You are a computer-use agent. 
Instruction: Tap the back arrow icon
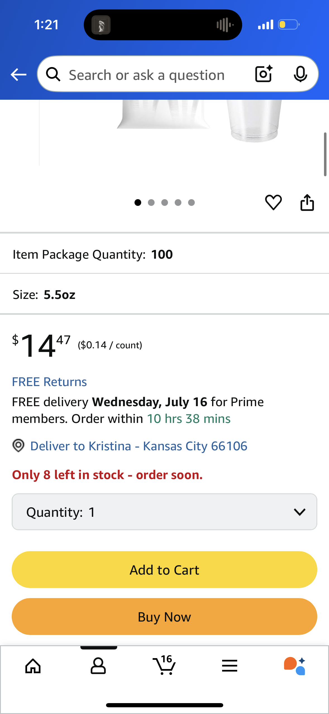point(18,75)
